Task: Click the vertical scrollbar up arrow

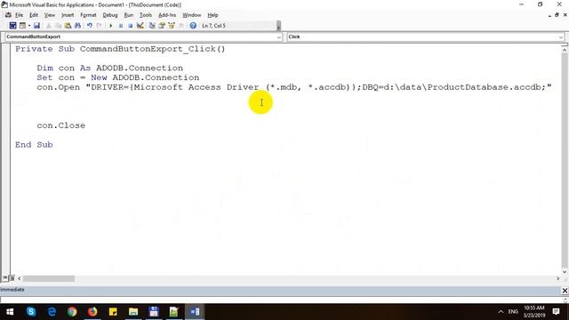Action: pos(565,49)
